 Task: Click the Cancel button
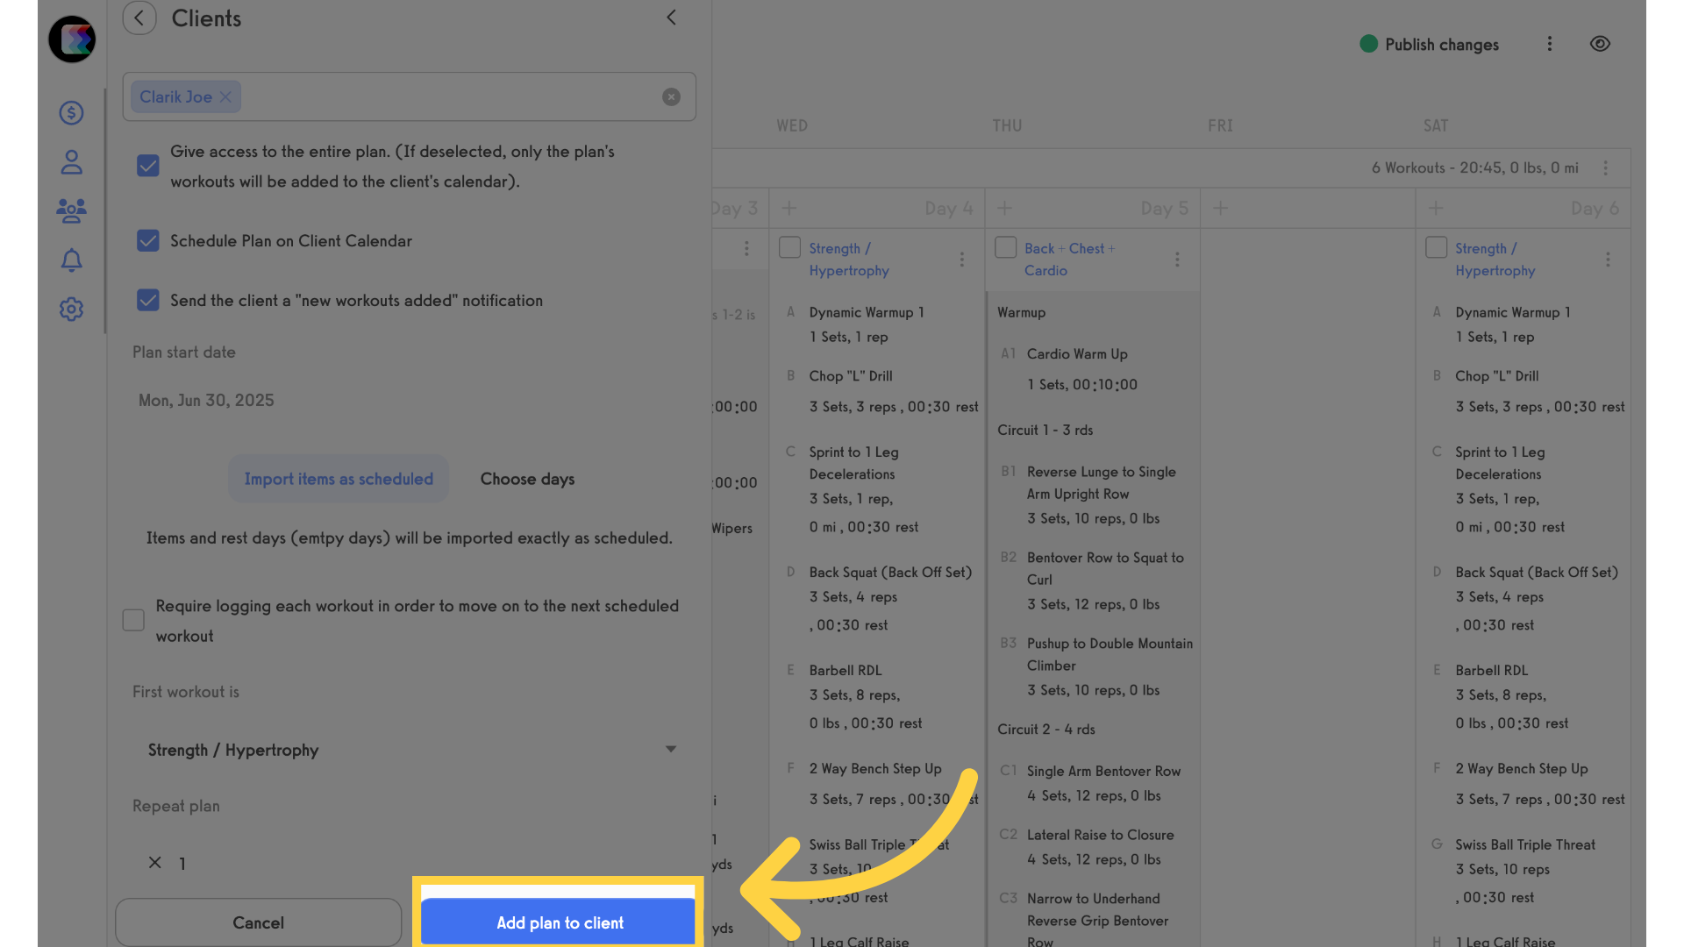[x=258, y=922]
